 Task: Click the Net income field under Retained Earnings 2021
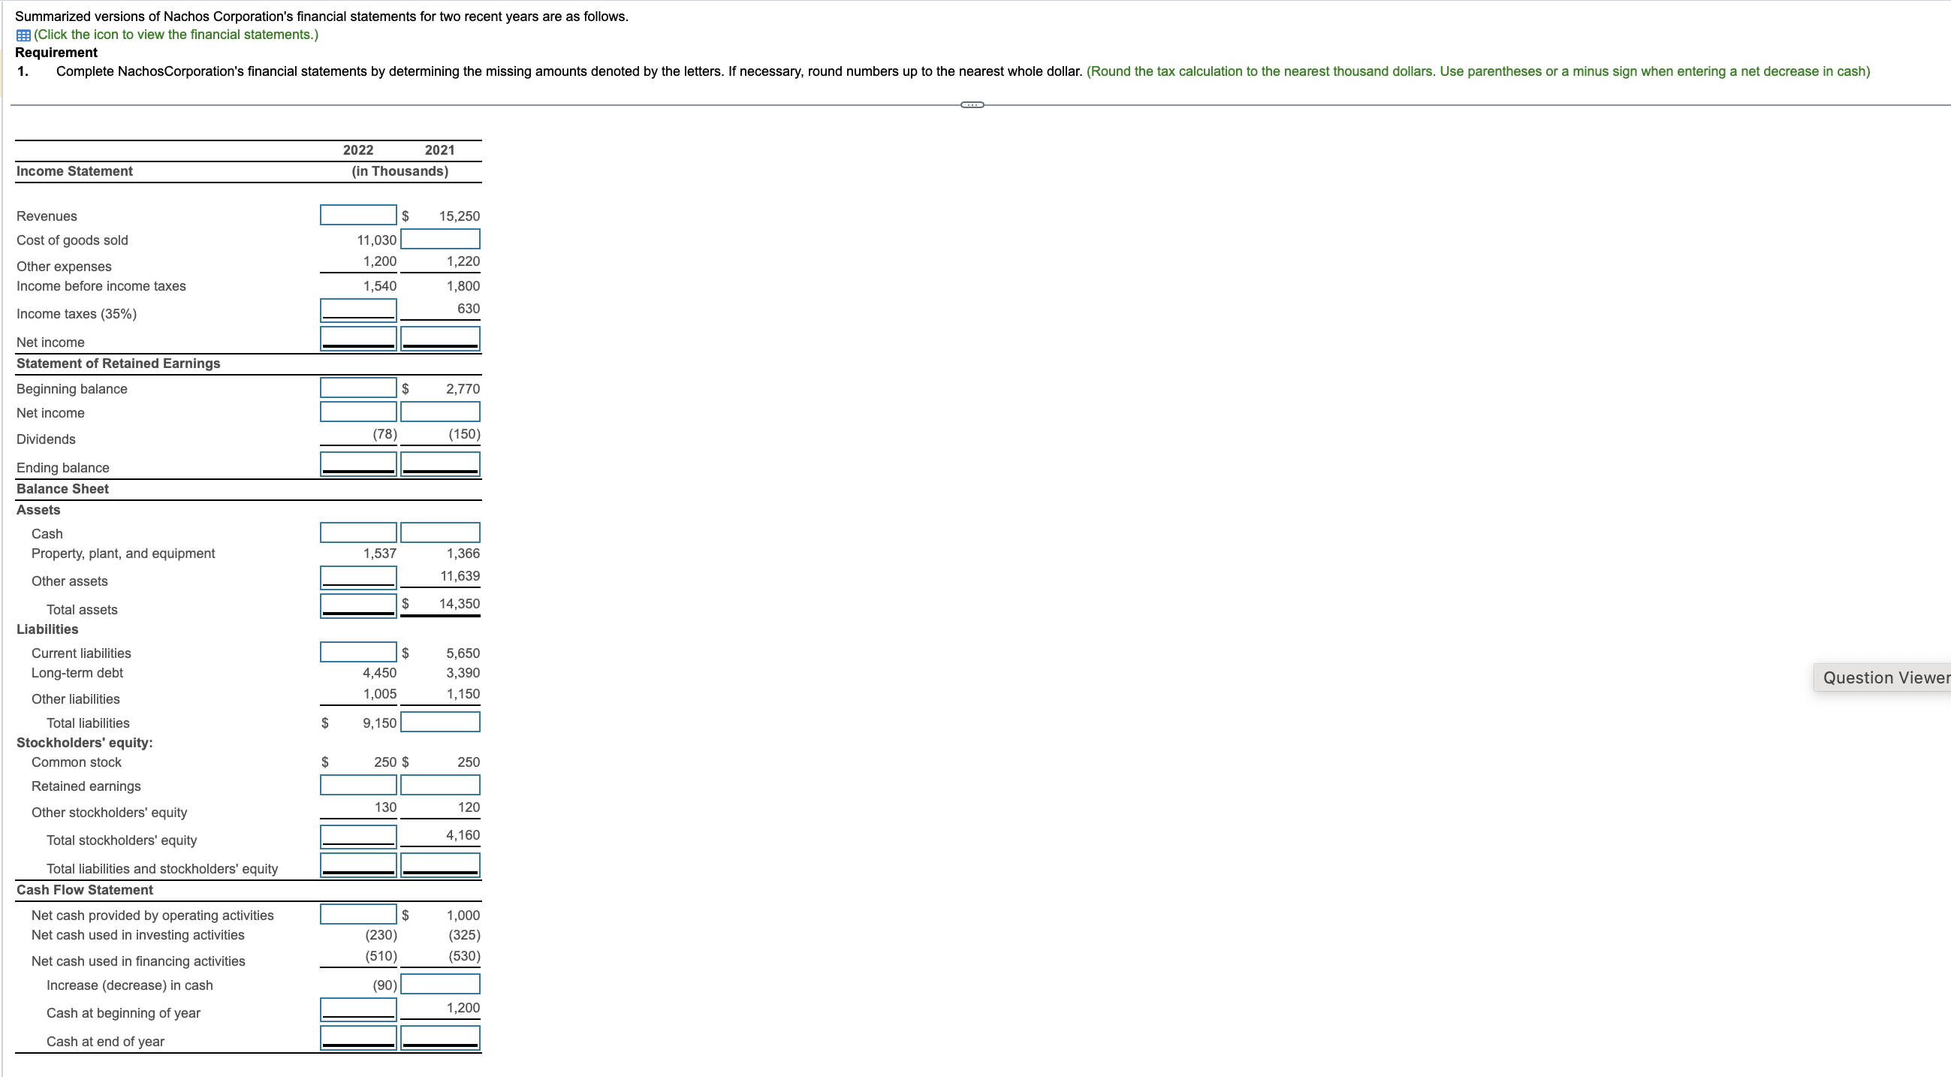[x=440, y=412]
